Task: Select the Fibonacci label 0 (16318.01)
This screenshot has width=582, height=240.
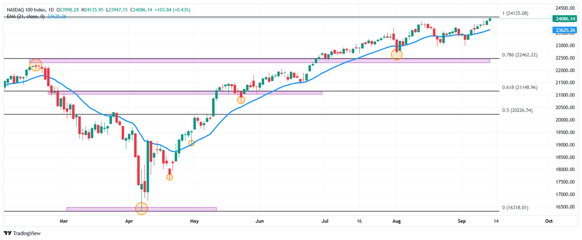Action: pos(515,207)
